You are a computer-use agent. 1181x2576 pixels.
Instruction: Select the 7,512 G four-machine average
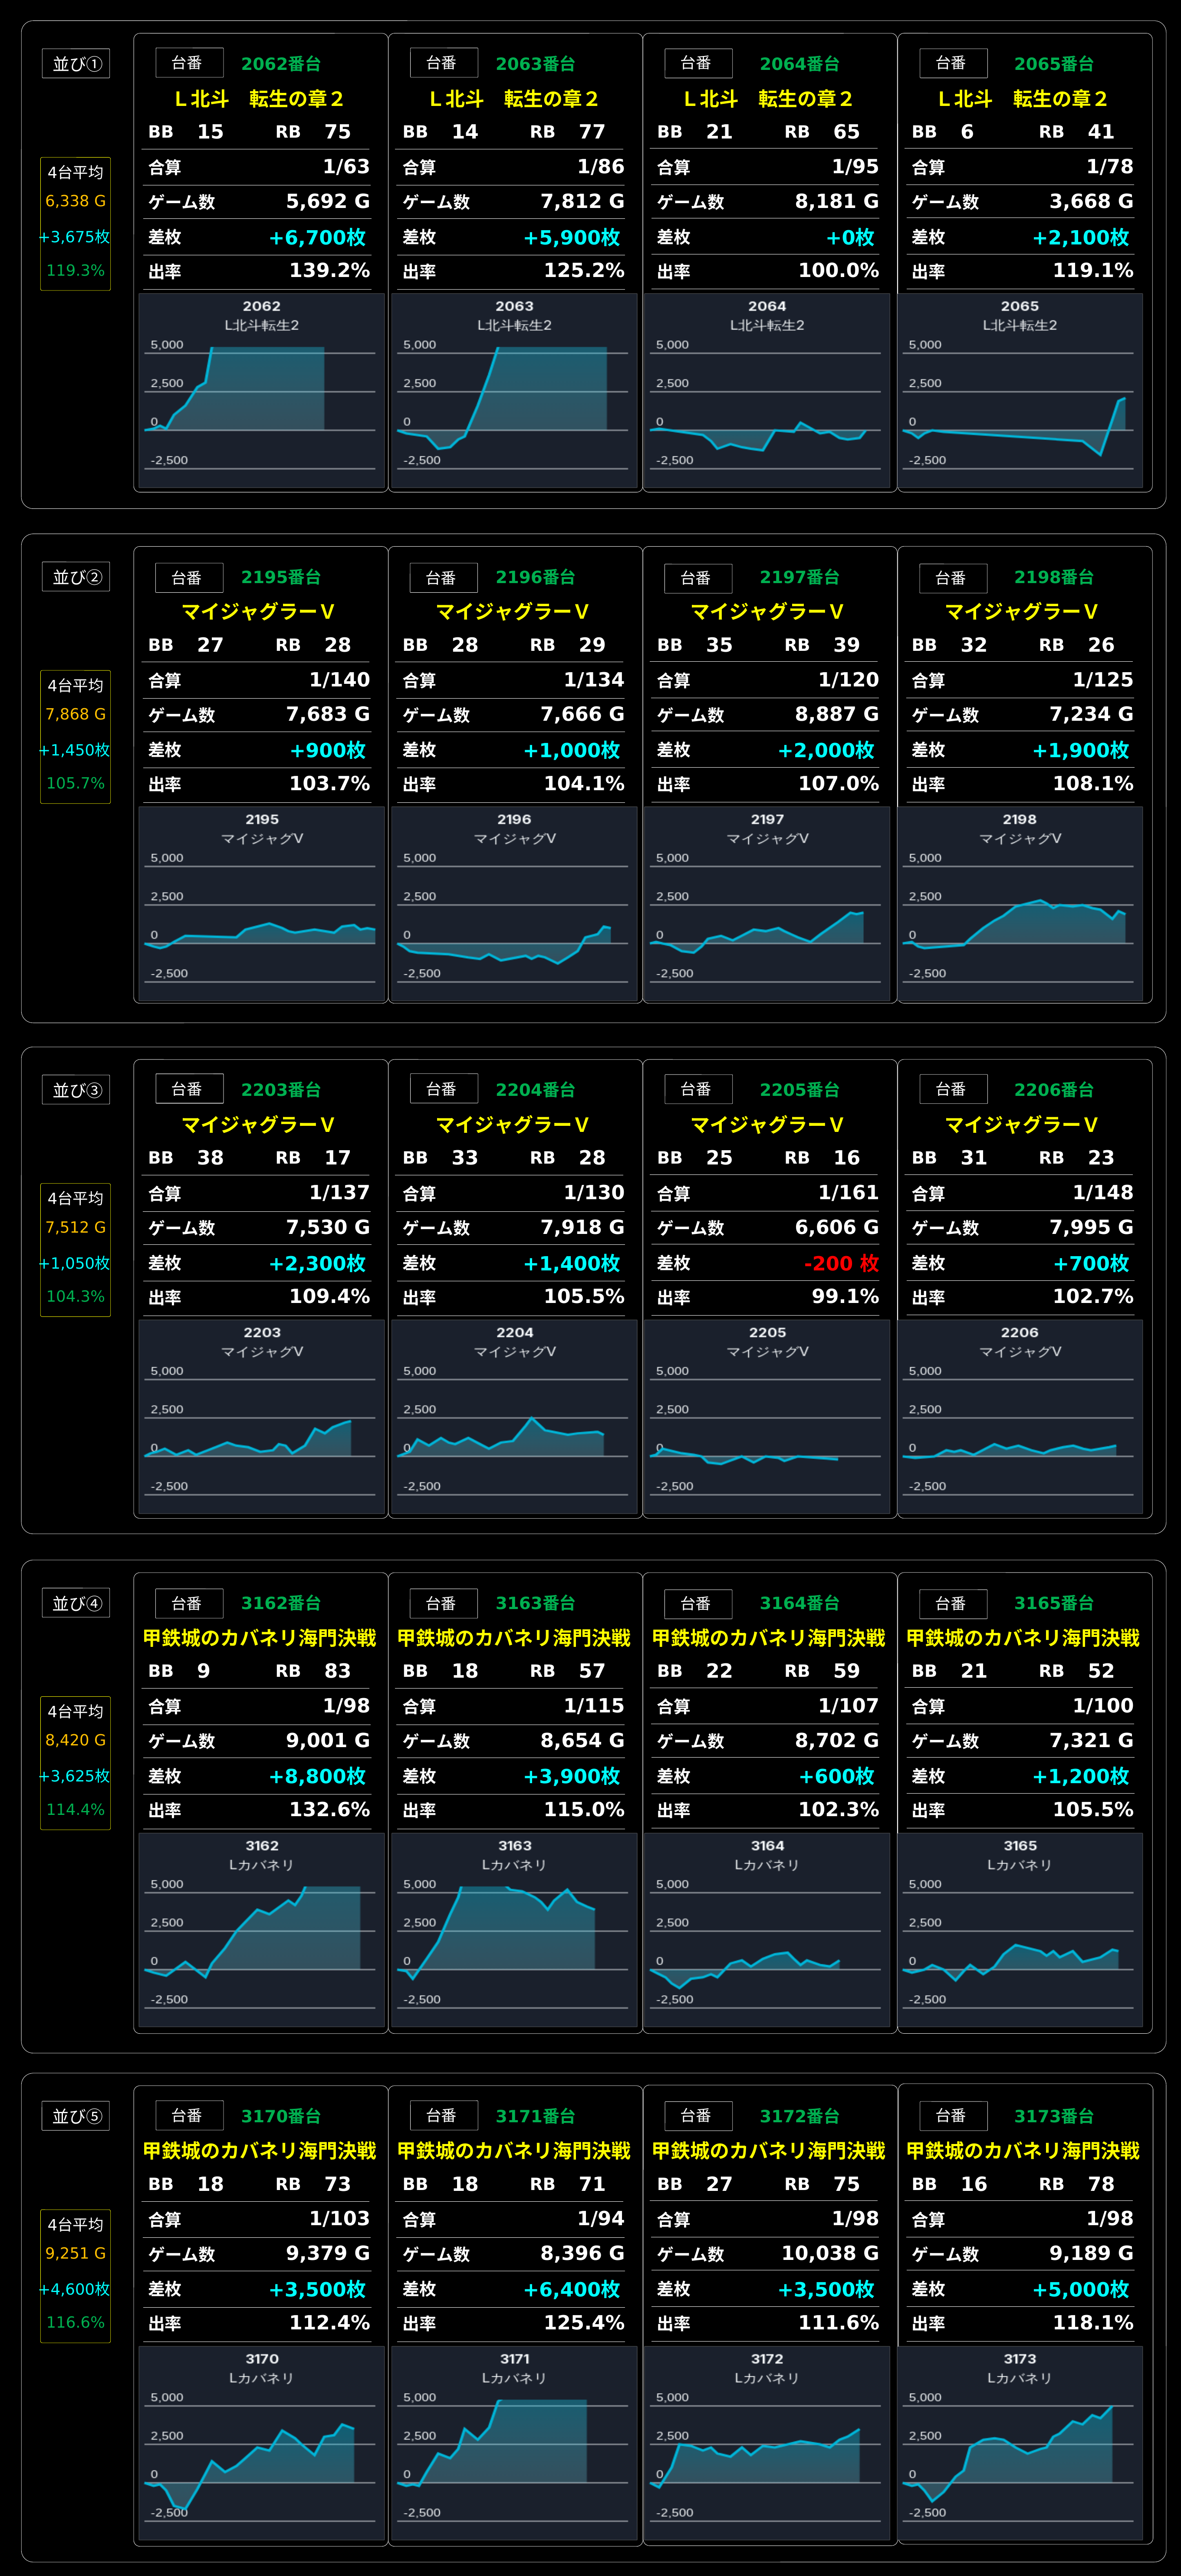(x=75, y=1227)
